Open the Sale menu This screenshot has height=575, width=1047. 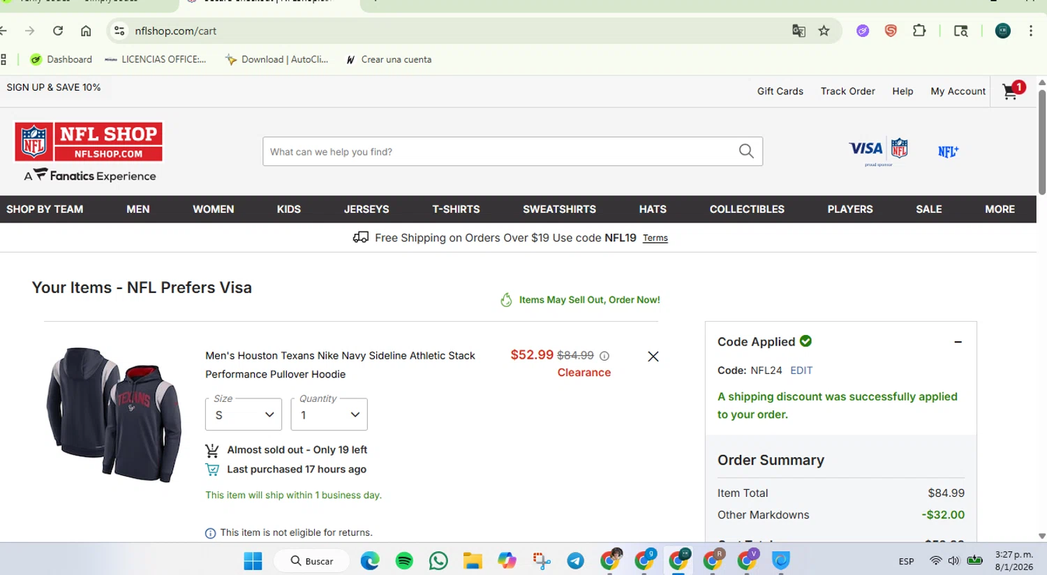929,209
